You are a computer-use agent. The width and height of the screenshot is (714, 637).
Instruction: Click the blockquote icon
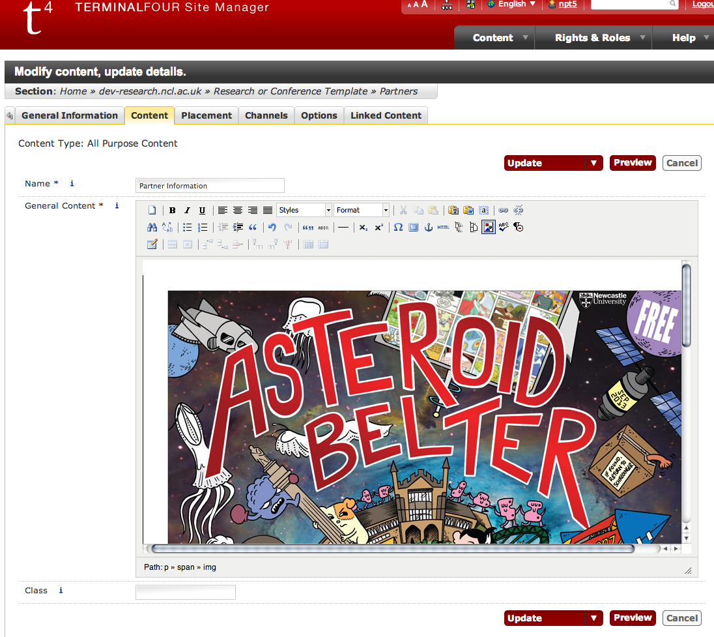(x=253, y=227)
